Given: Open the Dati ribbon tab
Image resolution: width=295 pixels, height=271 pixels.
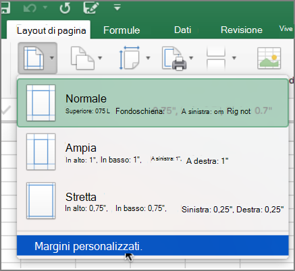Looking at the screenshot, I should pos(183,30).
